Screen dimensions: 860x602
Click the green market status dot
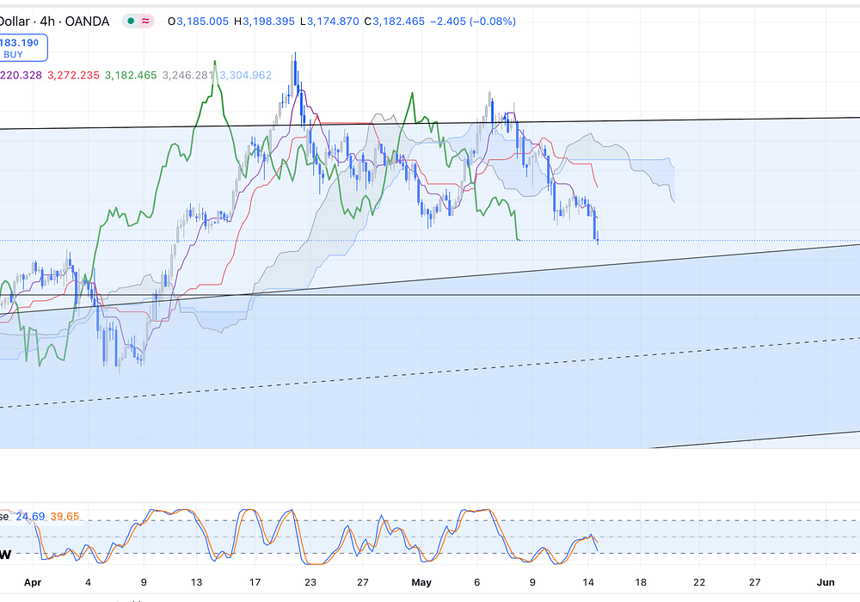point(129,21)
